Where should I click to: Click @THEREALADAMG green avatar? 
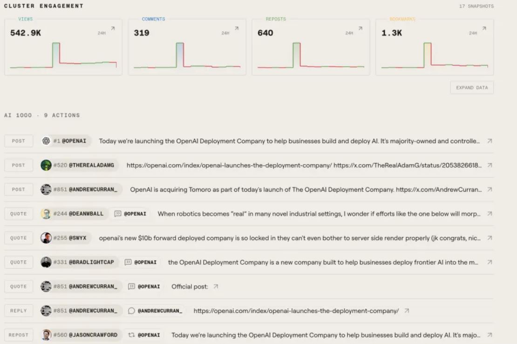(x=46, y=165)
